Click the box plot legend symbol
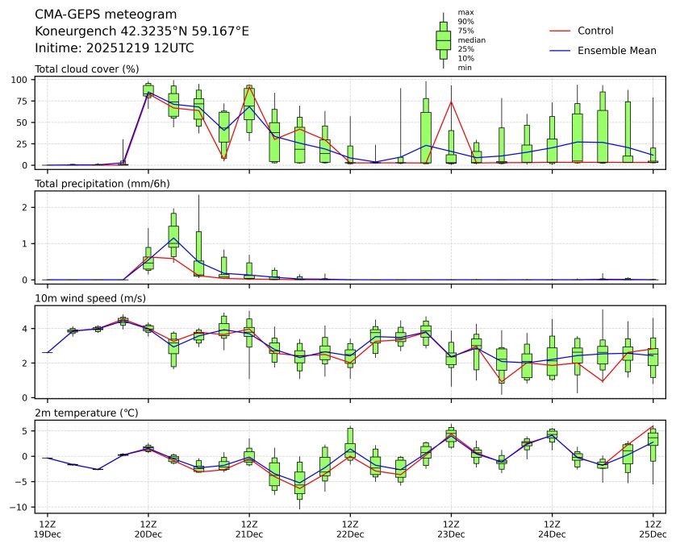 click(443, 39)
